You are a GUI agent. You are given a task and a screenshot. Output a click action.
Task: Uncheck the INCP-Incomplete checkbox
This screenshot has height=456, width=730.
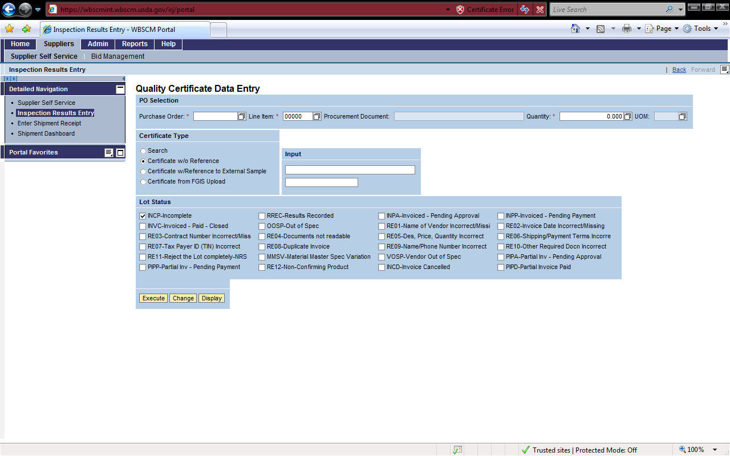[143, 216]
